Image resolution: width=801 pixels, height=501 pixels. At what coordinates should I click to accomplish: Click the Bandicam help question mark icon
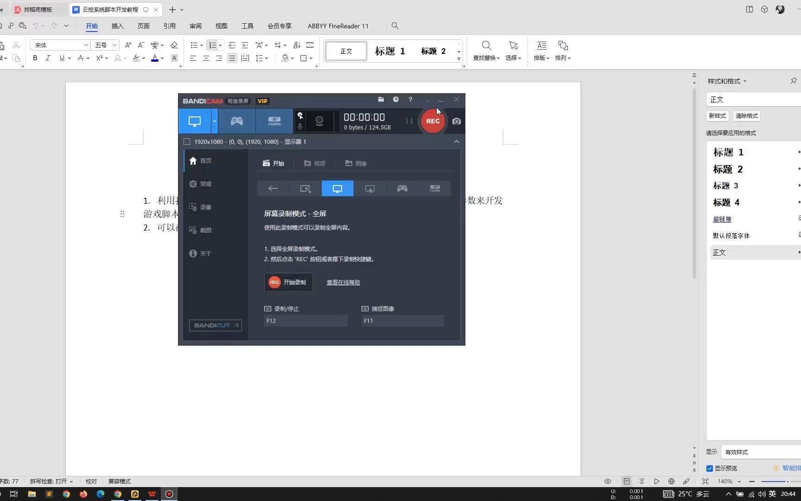tap(410, 99)
